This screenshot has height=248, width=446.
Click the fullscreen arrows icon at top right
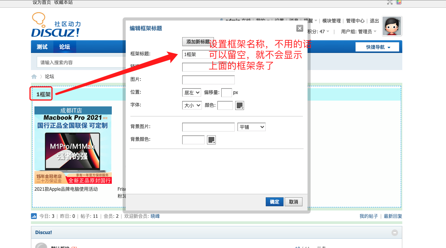[x=390, y=2]
